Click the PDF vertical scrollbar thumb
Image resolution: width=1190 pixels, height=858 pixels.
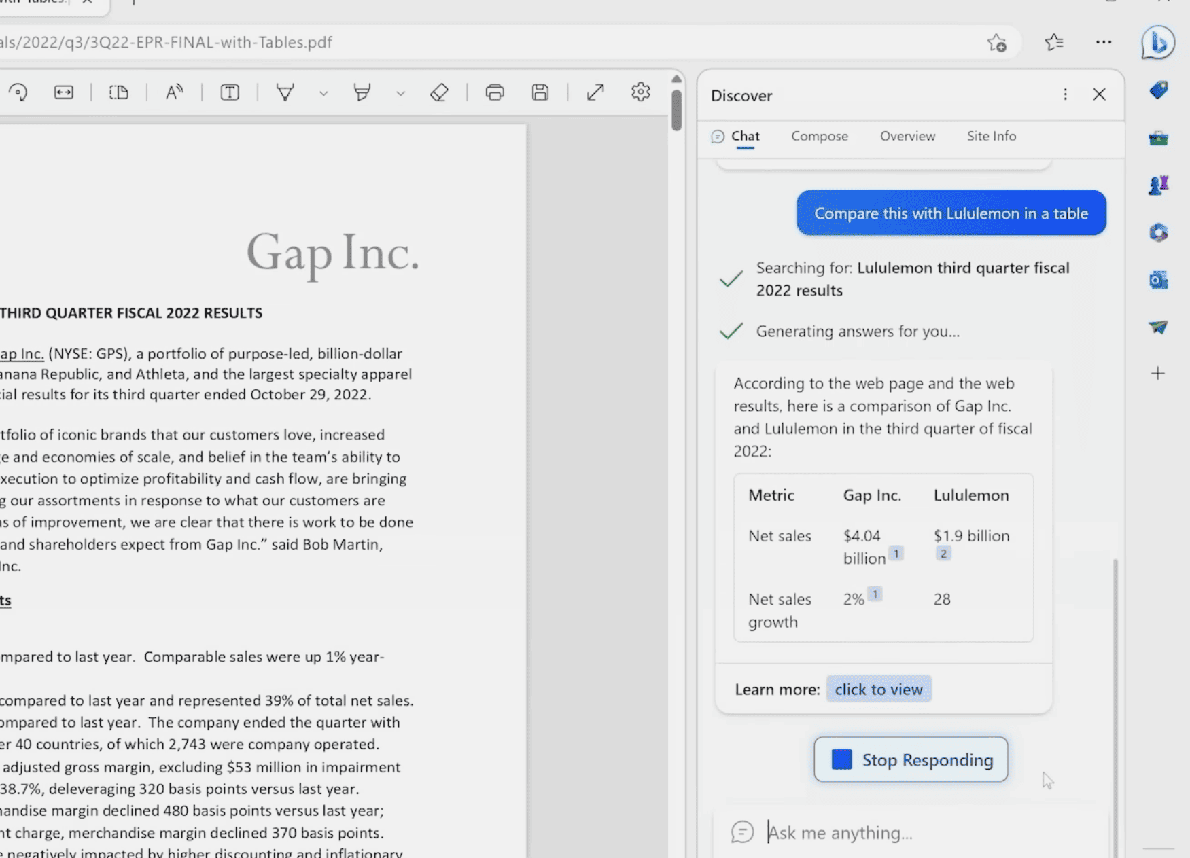[x=676, y=109]
